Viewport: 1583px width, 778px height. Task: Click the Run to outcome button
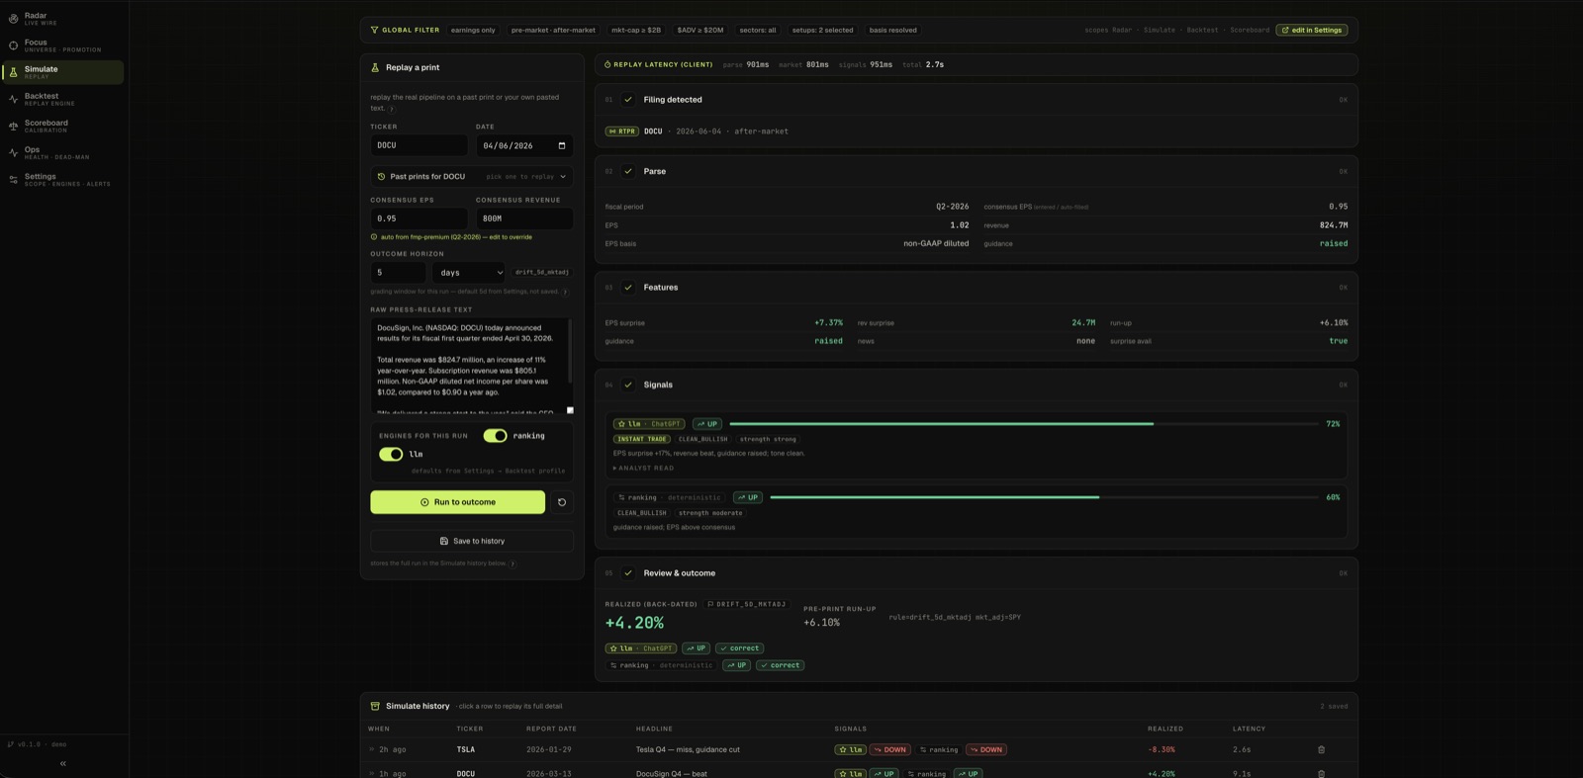[x=457, y=502]
